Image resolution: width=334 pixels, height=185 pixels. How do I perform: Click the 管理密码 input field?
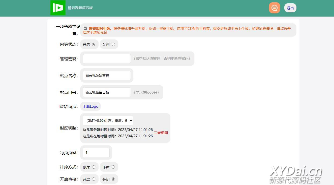point(107,59)
